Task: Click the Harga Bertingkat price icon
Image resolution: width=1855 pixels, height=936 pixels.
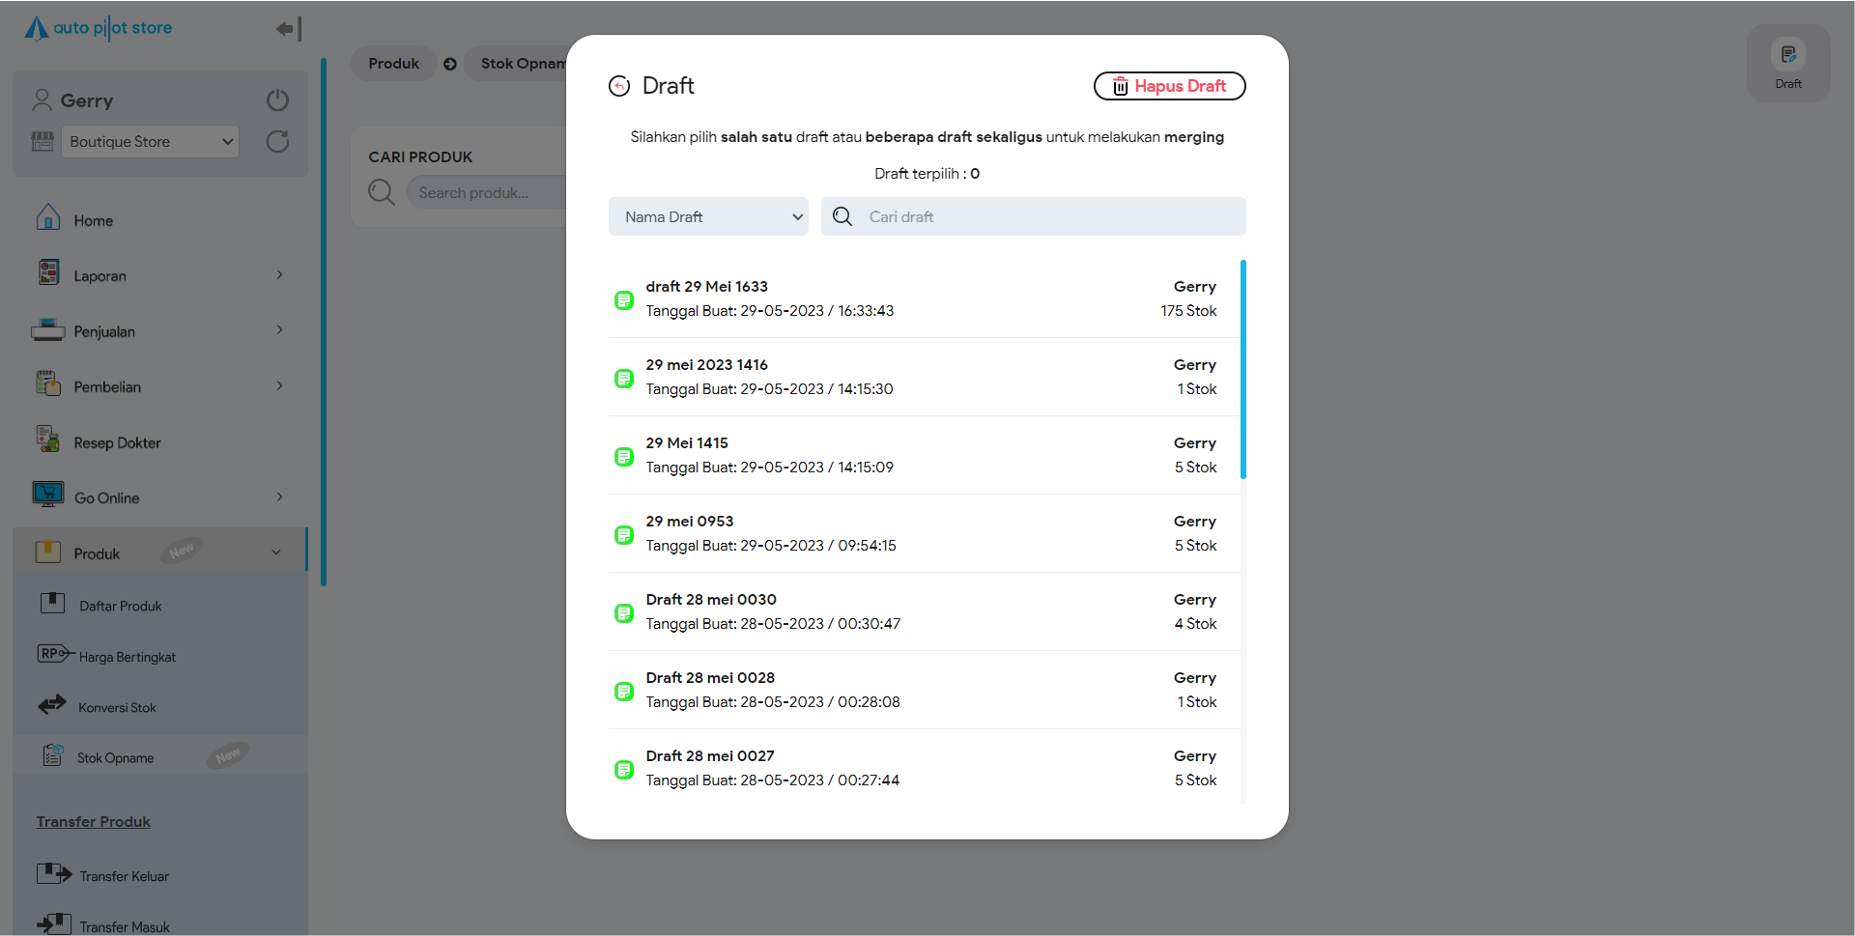Action: (54, 654)
